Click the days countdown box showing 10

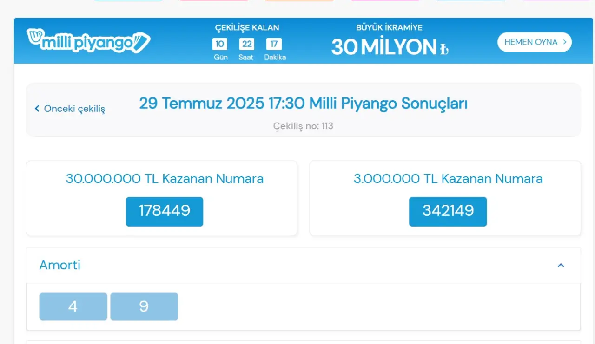click(x=220, y=44)
